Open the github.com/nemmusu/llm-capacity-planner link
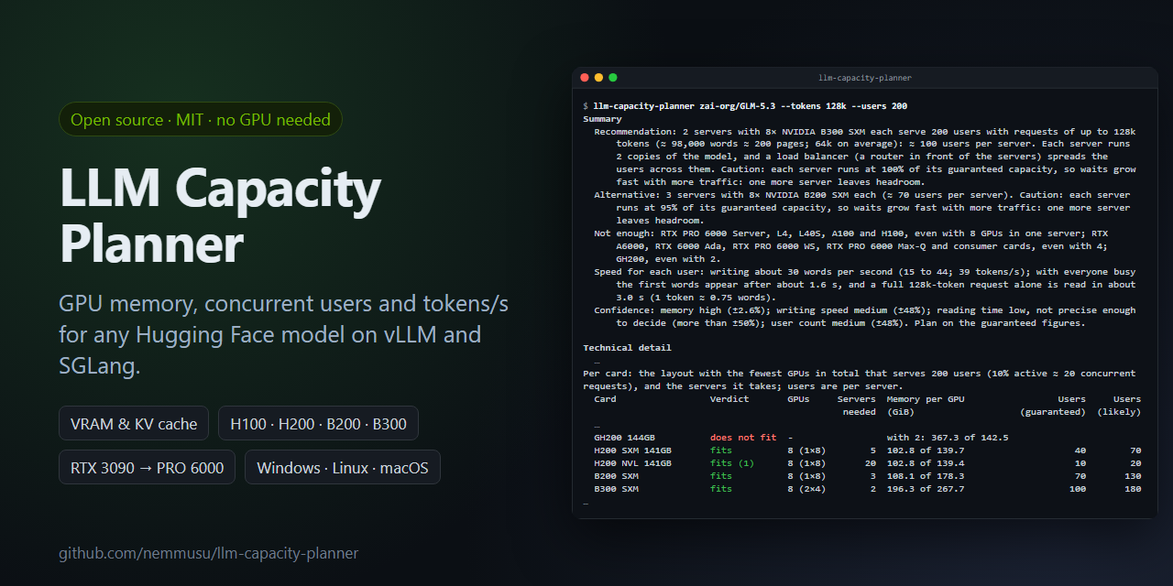 coord(209,553)
